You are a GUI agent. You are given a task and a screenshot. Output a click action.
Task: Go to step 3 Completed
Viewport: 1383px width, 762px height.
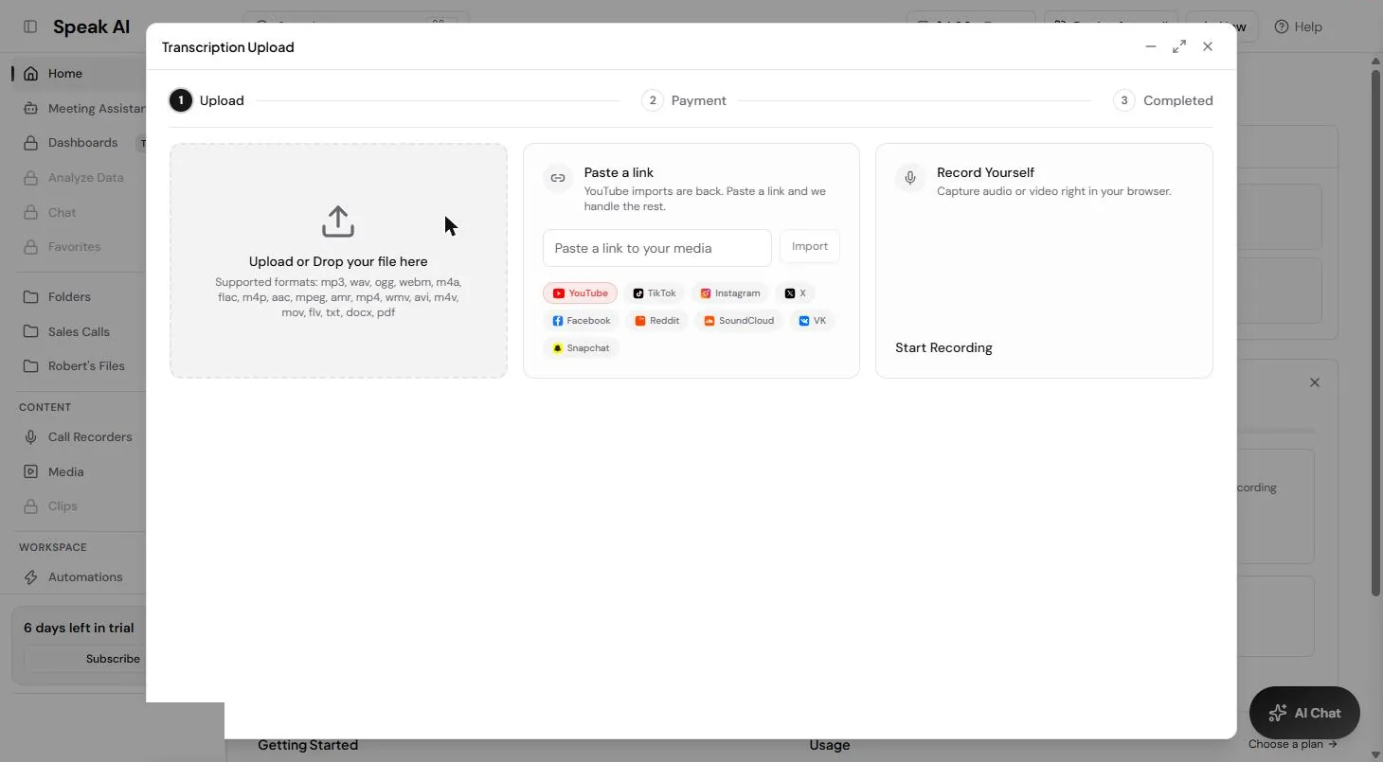pos(1162,100)
